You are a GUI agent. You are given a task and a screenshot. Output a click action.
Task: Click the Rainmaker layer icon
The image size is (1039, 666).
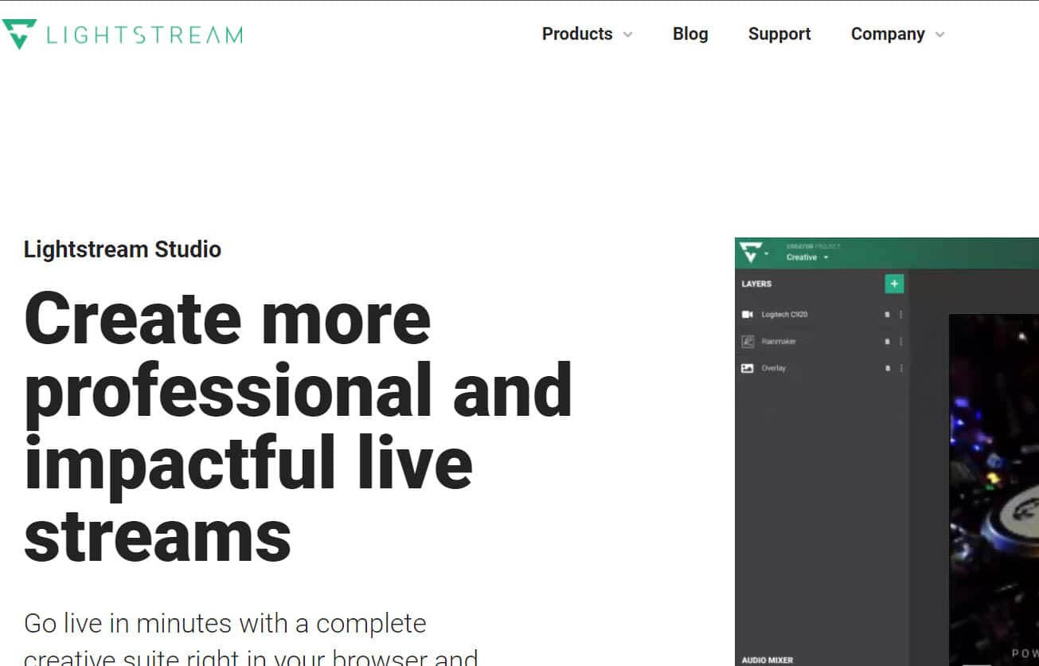[x=748, y=341]
